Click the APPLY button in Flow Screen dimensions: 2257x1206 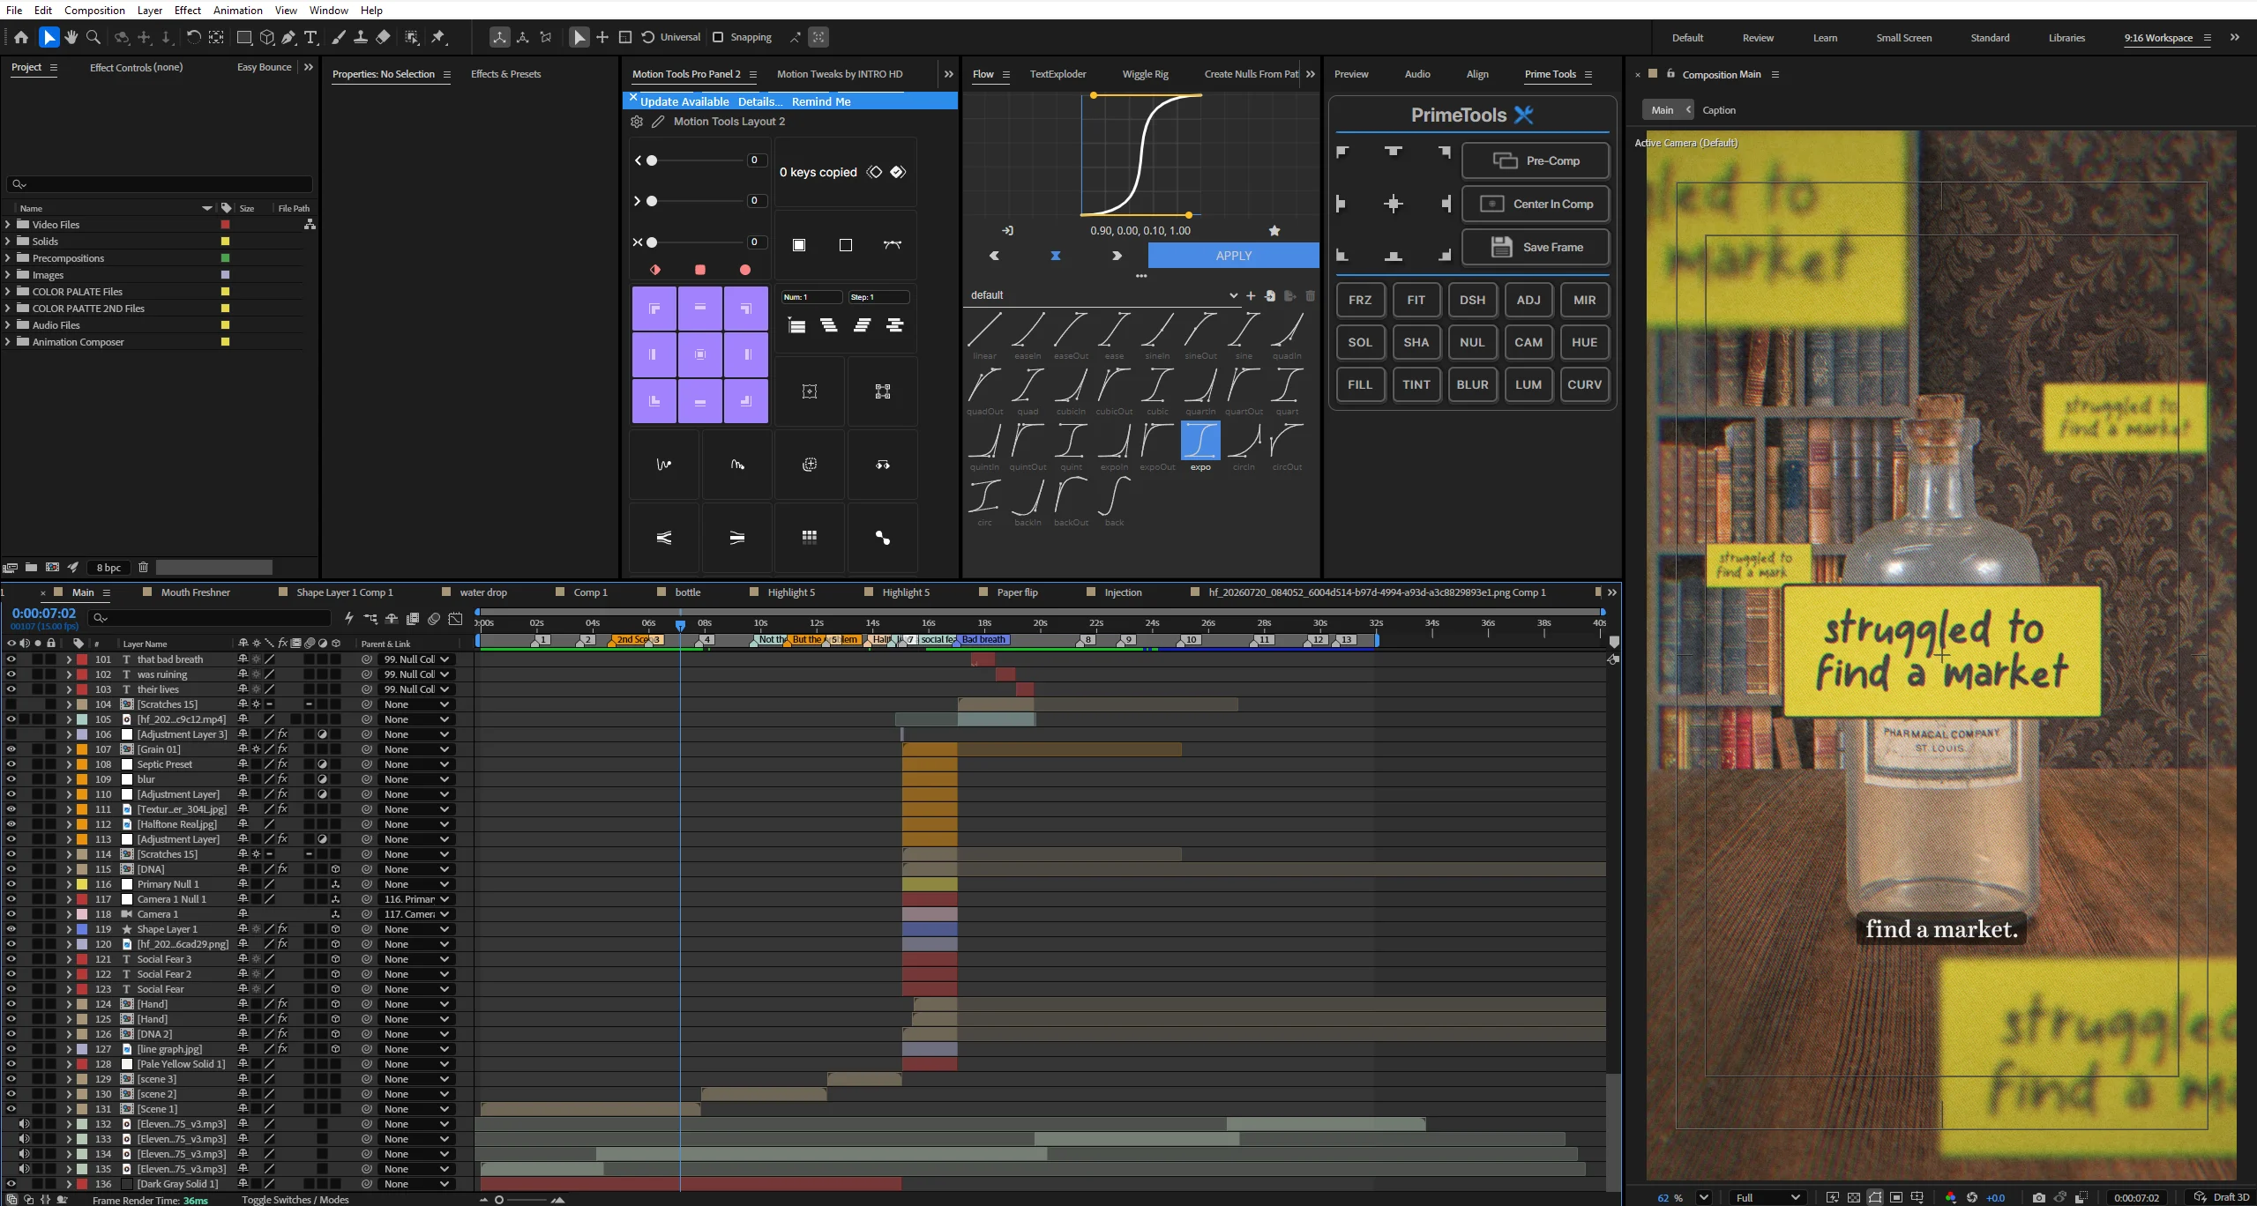point(1233,256)
